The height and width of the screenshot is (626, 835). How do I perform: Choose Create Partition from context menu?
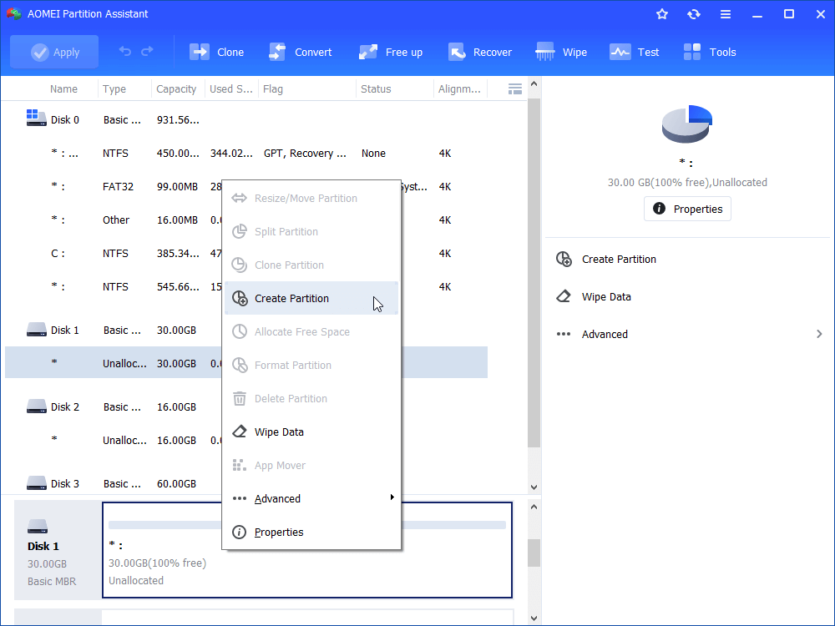coord(291,298)
